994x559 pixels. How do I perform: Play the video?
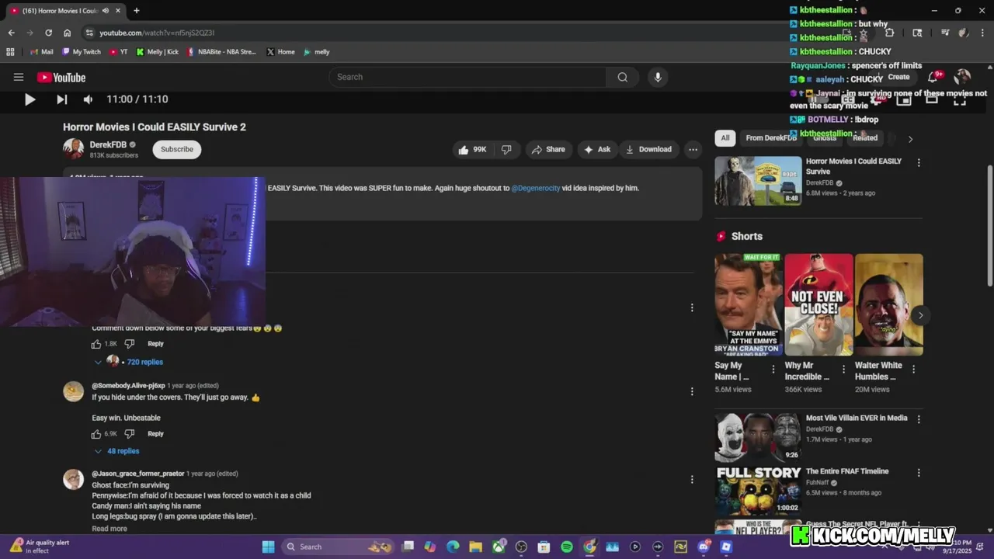click(30, 99)
